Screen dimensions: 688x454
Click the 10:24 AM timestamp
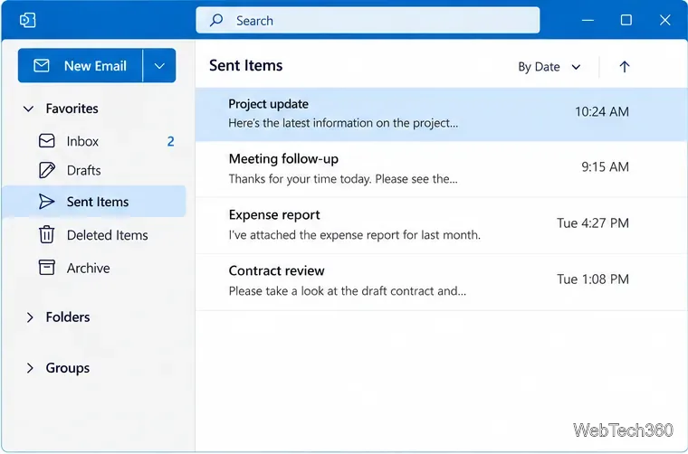pyautogui.click(x=602, y=112)
